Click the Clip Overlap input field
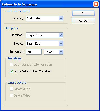The image size is (100, 111). click(x=34, y=52)
